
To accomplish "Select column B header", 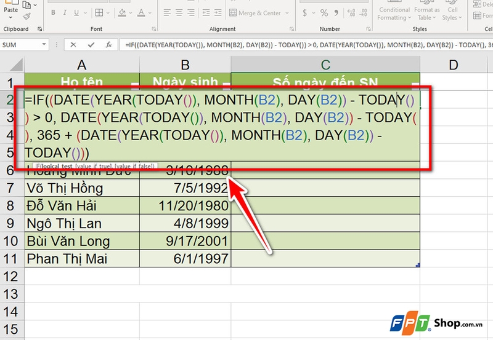I will pos(185,65).
